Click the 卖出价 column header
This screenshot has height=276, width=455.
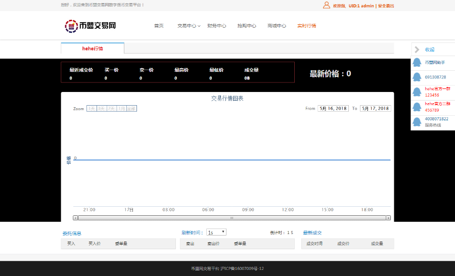pyautogui.click(x=213, y=244)
